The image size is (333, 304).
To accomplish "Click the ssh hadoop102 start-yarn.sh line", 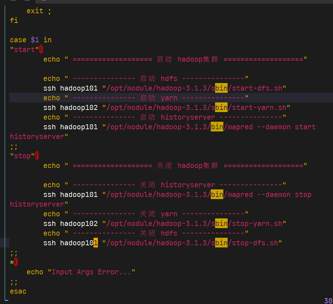I will (167, 107).
